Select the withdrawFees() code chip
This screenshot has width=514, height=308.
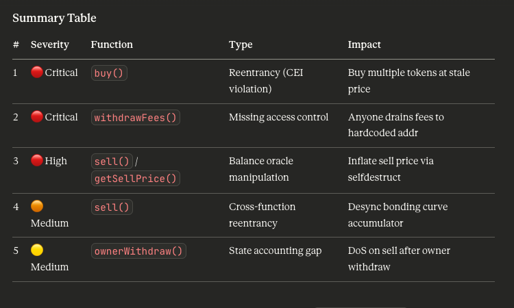pyautogui.click(x=136, y=118)
